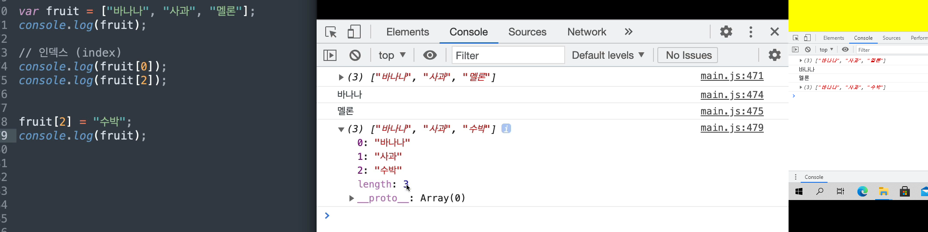Select the inspect element picker icon
Image resolution: width=928 pixels, height=232 pixels.
click(x=331, y=32)
